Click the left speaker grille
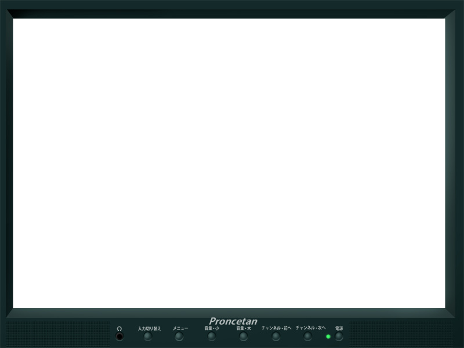 pyautogui.click(x=58, y=334)
